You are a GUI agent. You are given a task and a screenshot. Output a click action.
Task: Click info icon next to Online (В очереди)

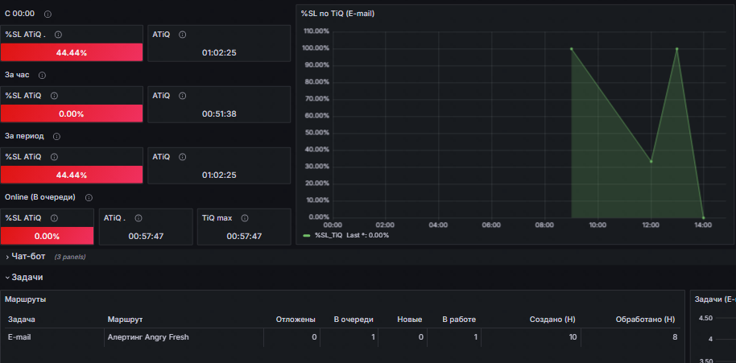[89, 197]
